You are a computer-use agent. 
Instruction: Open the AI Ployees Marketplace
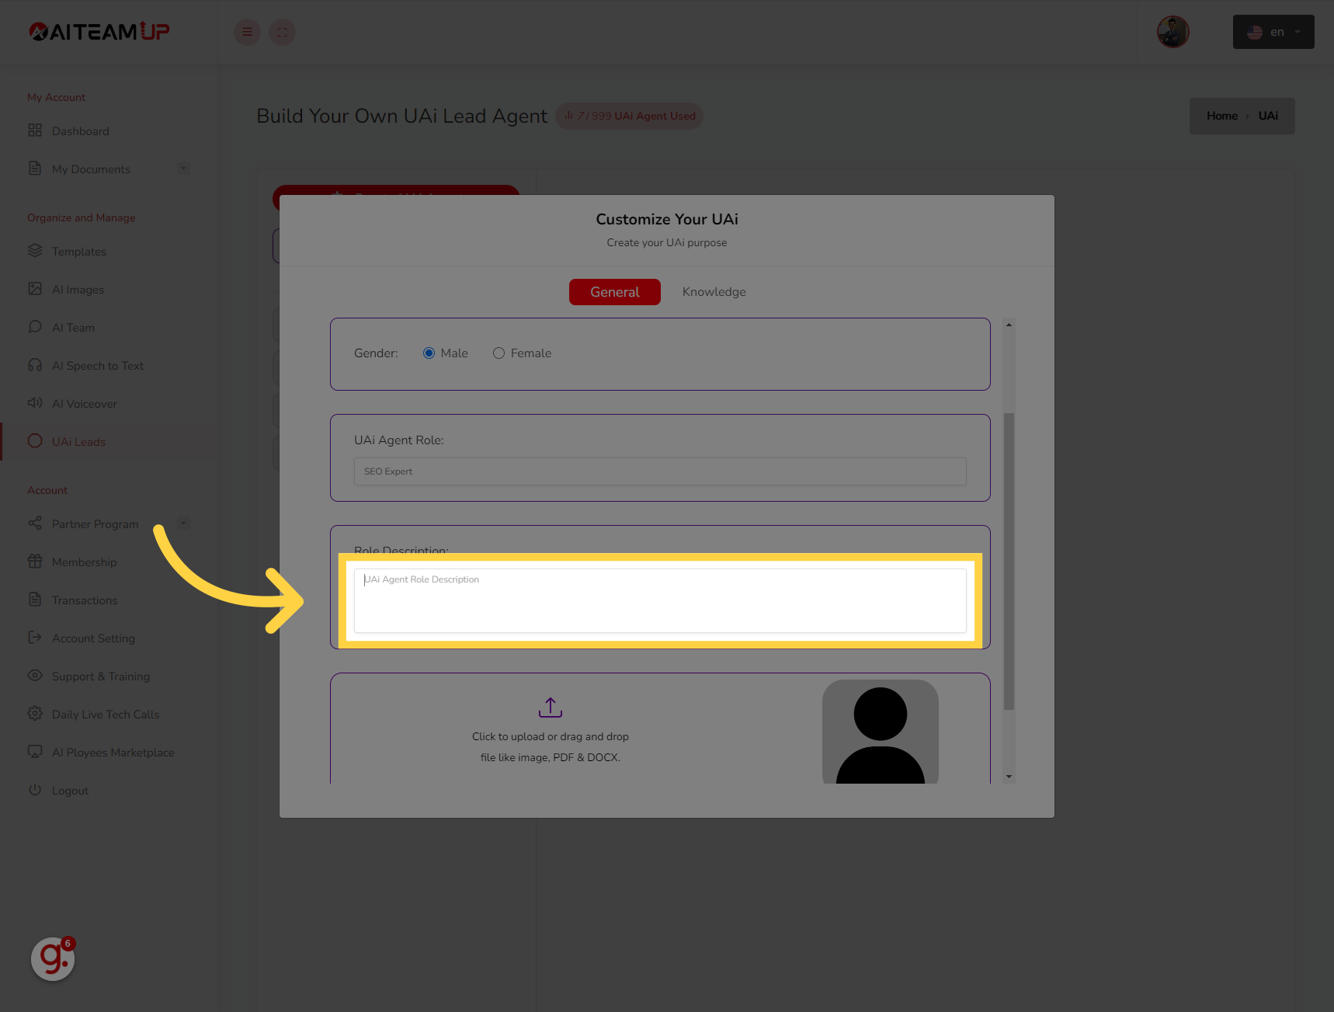point(113,752)
